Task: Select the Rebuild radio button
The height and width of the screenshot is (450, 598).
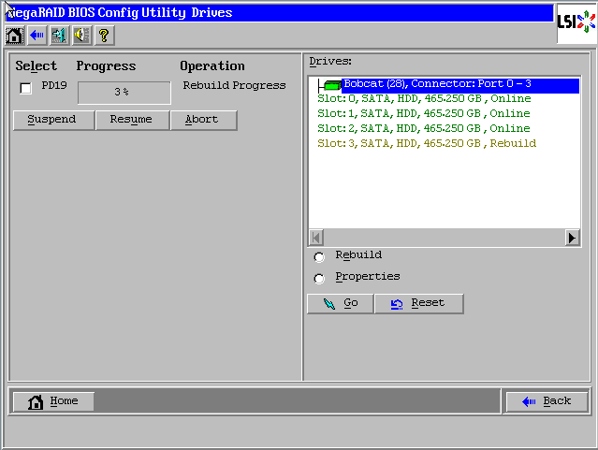Action: click(319, 256)
